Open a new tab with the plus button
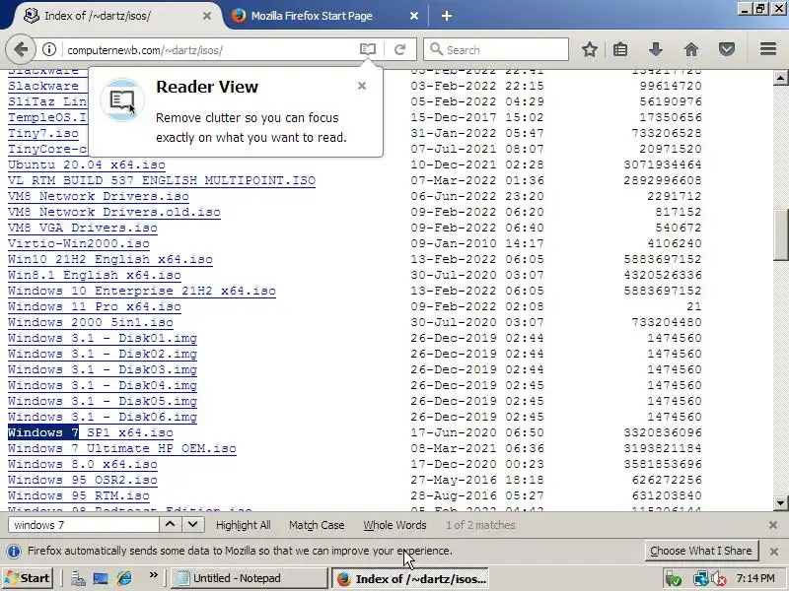 [447, 16]
